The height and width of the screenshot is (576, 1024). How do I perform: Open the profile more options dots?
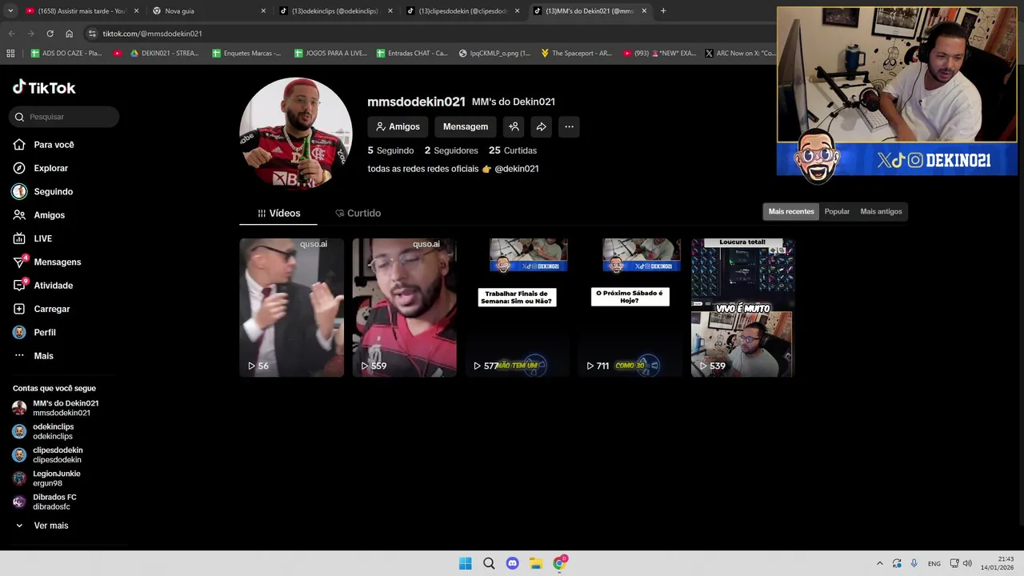click(569, 126)
